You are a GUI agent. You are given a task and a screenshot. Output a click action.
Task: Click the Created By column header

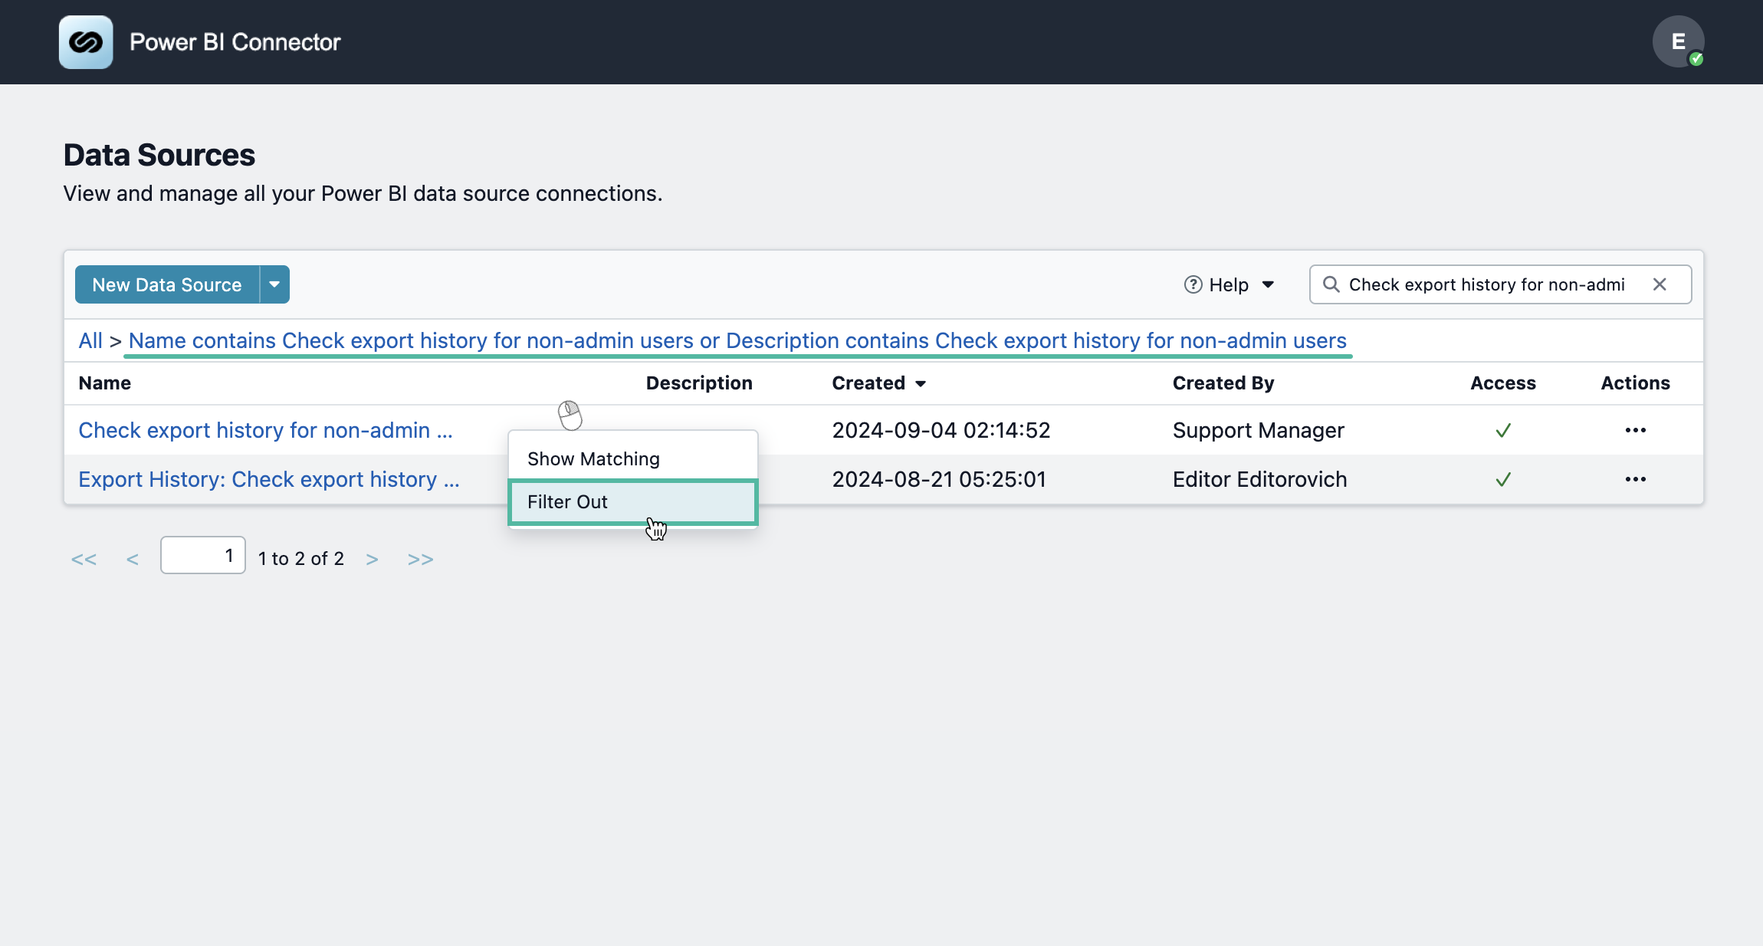(x=1223, y=383)
